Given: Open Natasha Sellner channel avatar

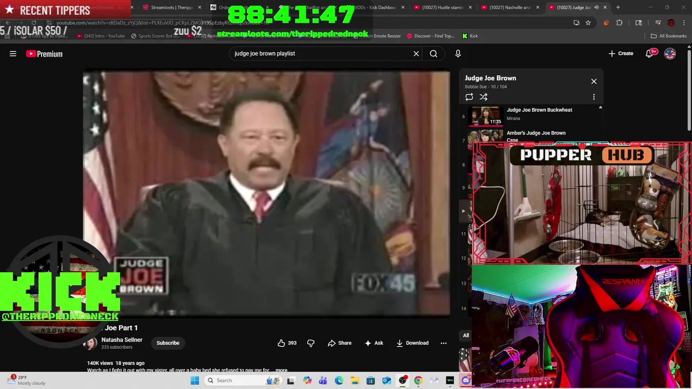Looking at the screenshot, I should [90, 343].
